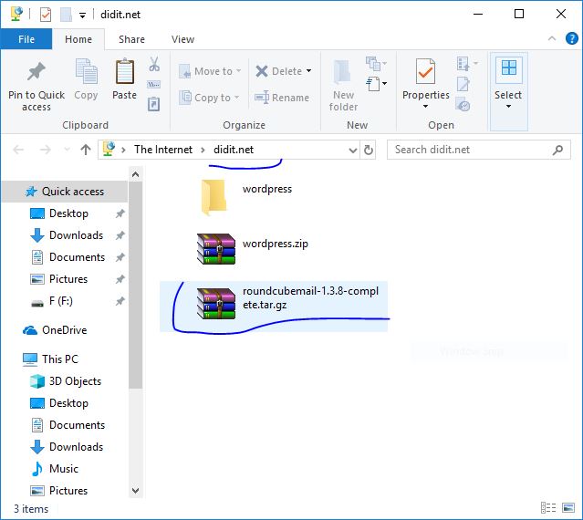Click the didit.net breadcrumb
Image resolution: width=583 pixels, height=520 pixels.
click(x=234, y=150)
